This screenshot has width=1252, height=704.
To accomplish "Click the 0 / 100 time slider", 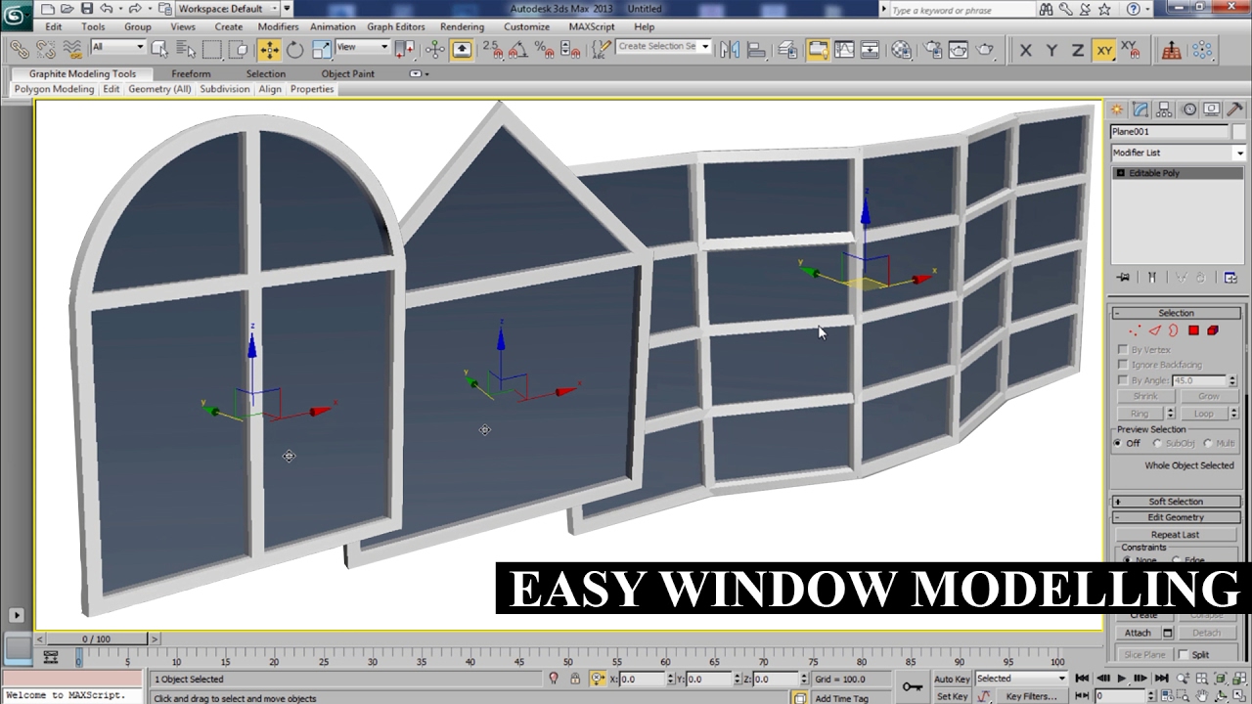I will click(x=96, y=638).
